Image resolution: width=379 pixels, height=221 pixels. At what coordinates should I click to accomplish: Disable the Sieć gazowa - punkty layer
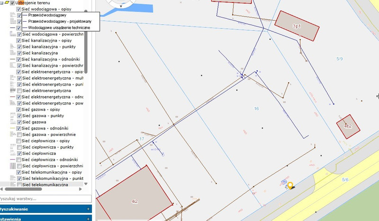[x=19, y=116]
